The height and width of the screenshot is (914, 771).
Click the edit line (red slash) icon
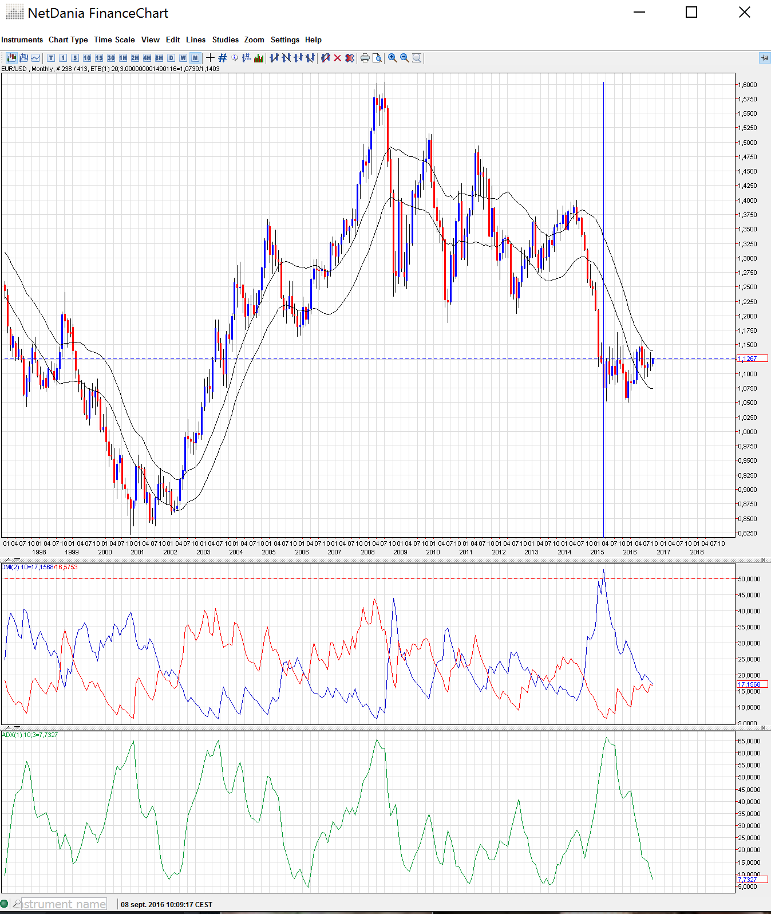[326, 58]
